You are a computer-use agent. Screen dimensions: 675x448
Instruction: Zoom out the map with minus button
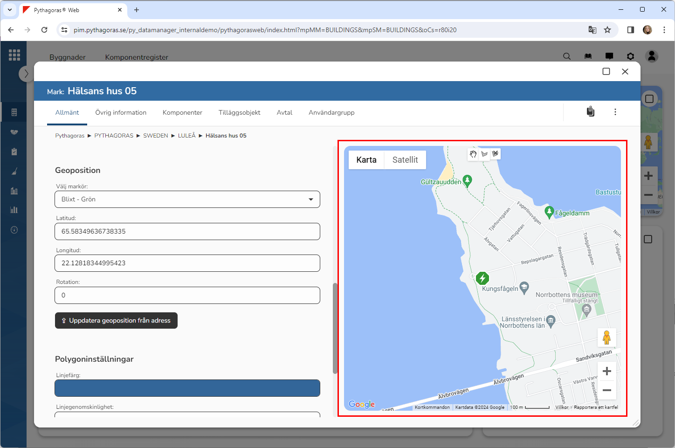point(606,390)
